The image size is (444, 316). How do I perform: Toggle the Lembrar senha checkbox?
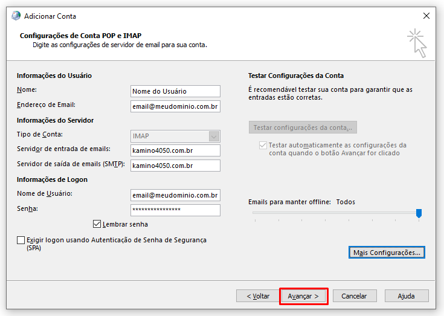coord(97,224)
